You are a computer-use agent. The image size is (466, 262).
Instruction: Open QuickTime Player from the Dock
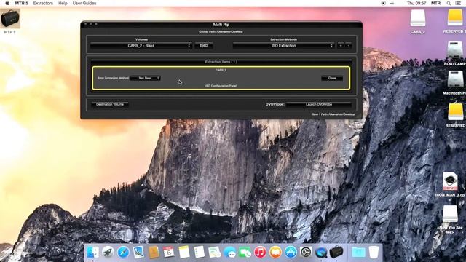tap(321, 253)
